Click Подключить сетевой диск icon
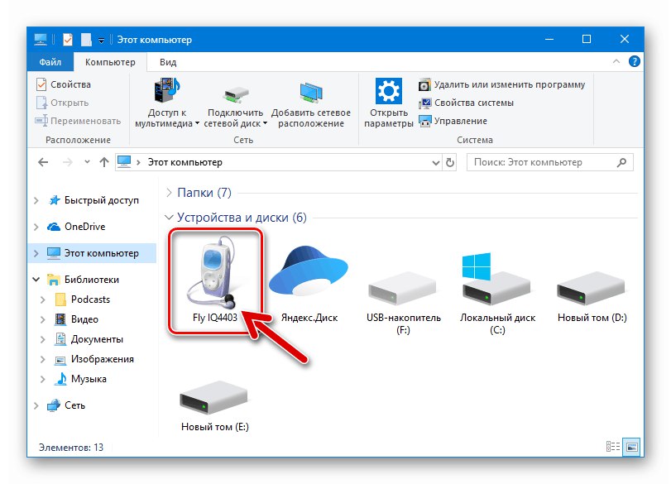Viewport: 671px width, 484px height. click(x=235, y=95)
